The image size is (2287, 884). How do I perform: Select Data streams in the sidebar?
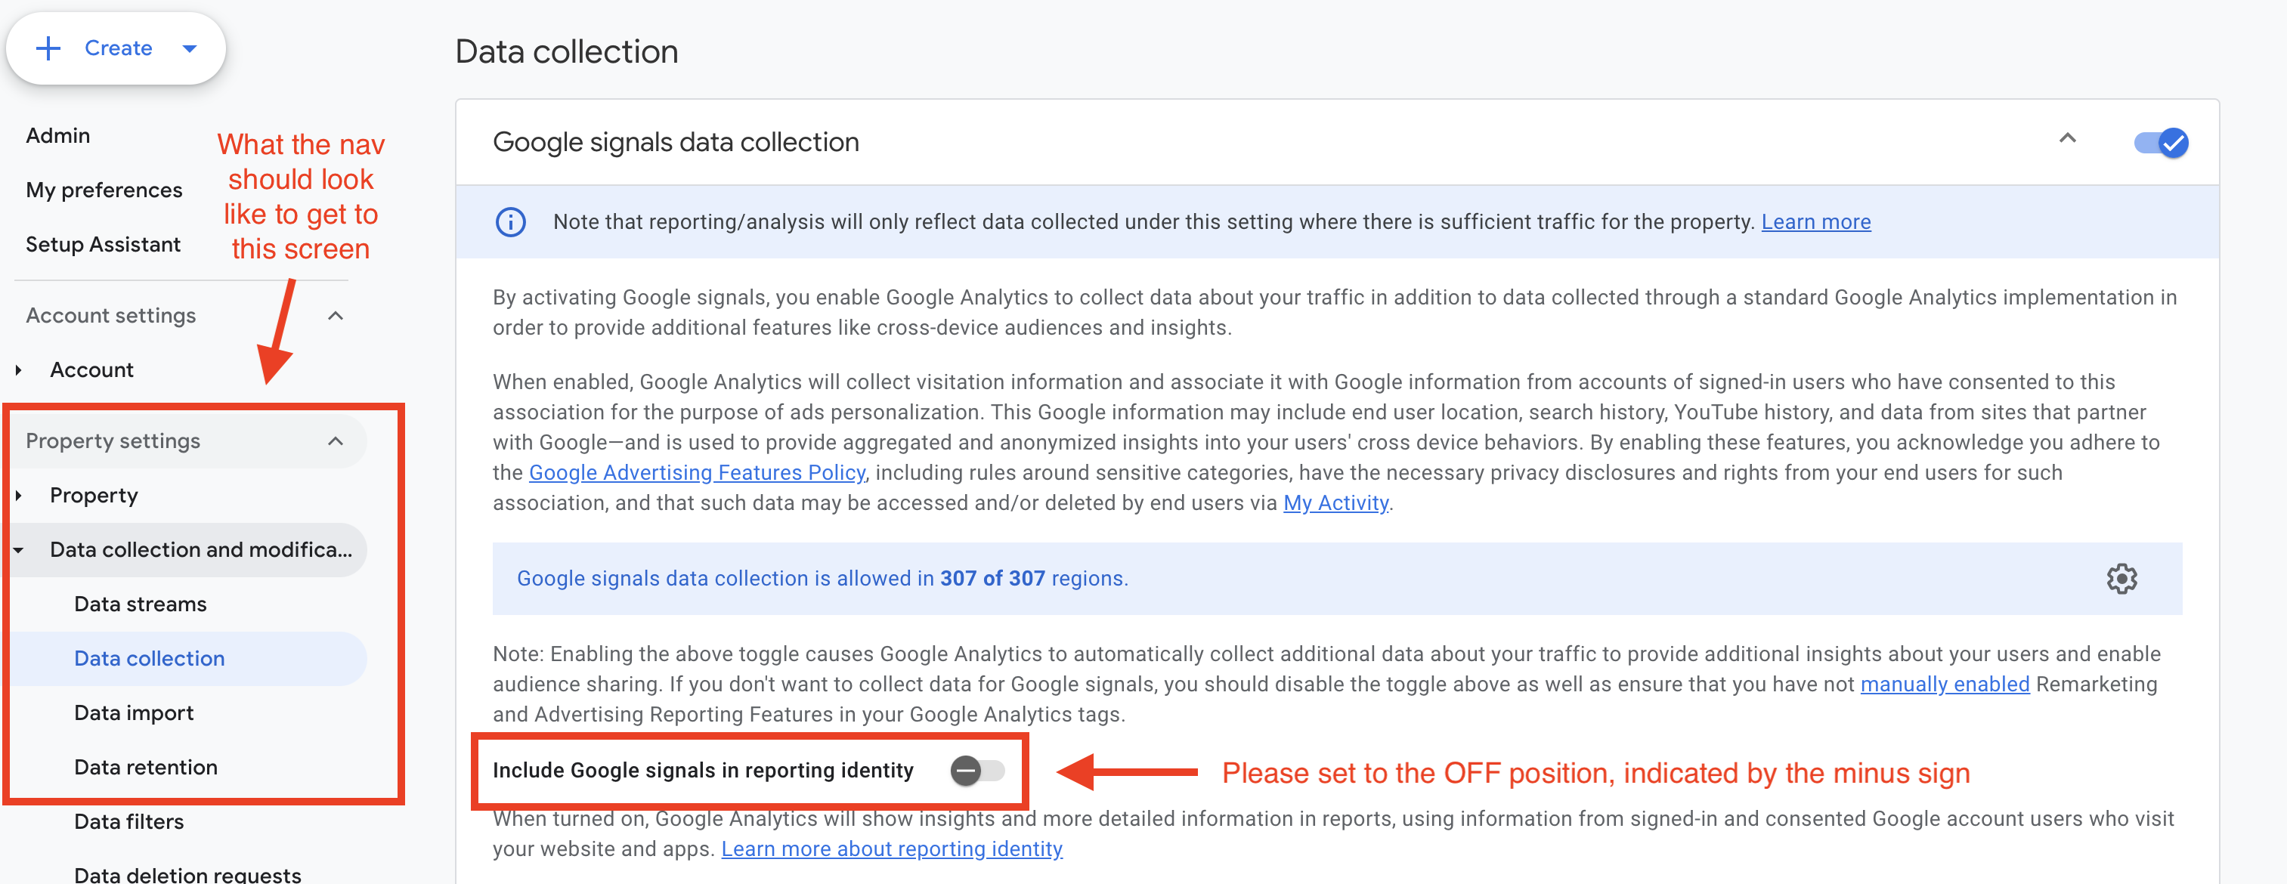(x=139, y=604)
